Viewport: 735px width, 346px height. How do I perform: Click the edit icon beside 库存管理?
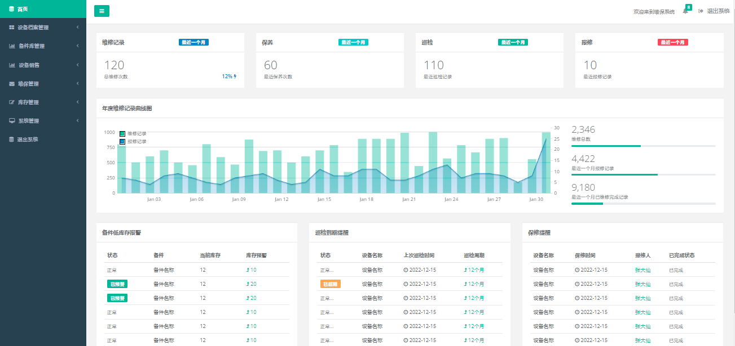tap(12, 102)
